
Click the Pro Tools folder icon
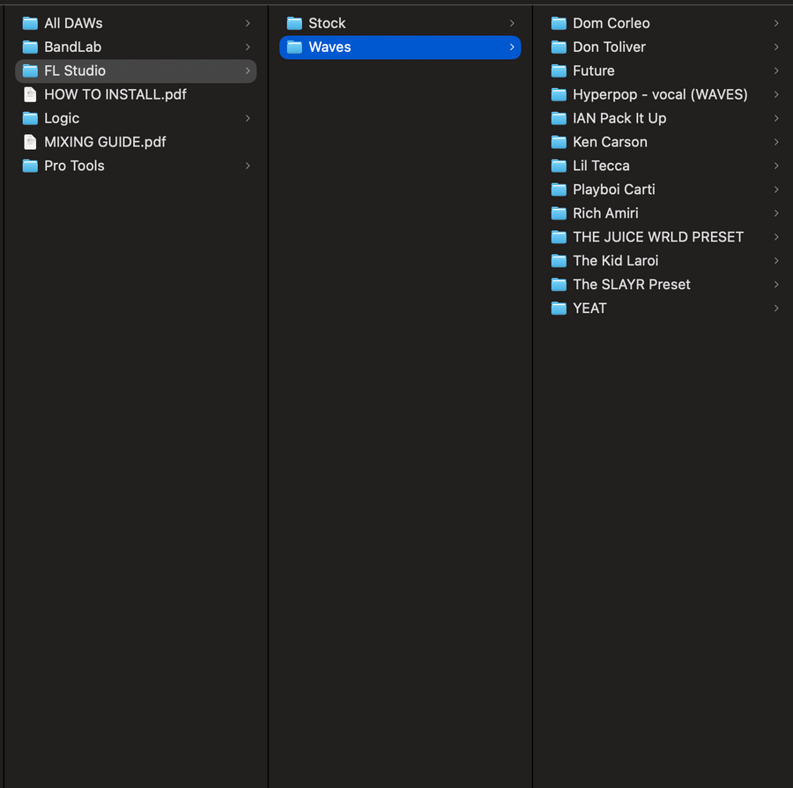[30, 166]
